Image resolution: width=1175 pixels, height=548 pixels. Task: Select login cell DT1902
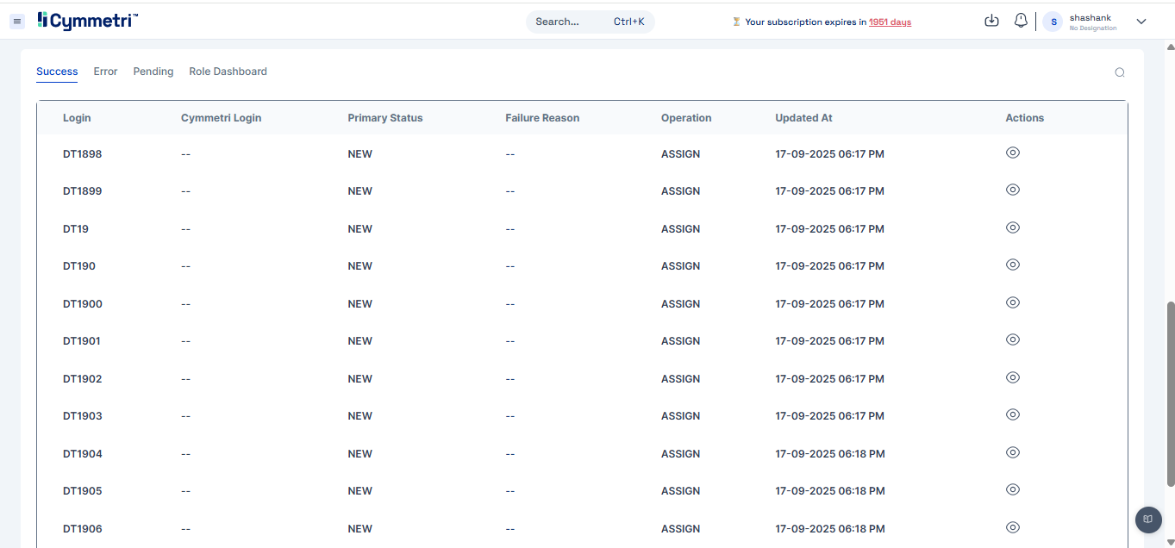83,379
